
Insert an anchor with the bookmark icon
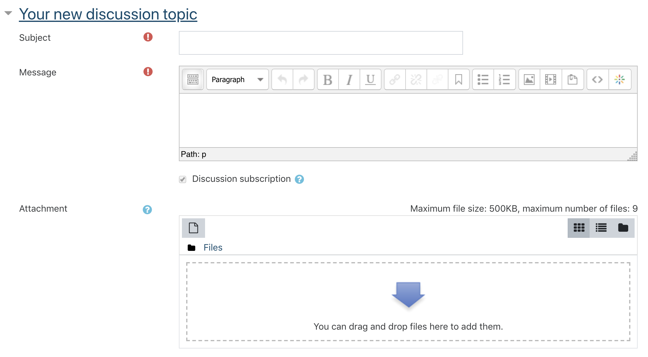pos(459,80)
